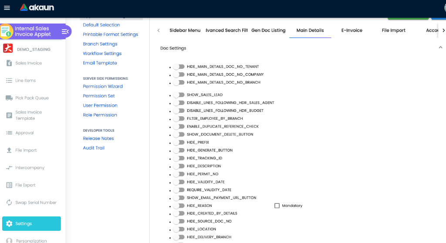Show previous tabs with left arrow
This screenshot has height=243, width=446.
(x=159, y=30)
